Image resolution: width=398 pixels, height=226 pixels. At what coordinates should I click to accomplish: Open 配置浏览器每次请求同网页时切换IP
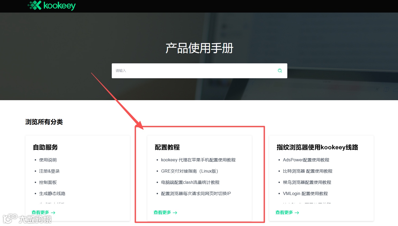tap(196, 193)
